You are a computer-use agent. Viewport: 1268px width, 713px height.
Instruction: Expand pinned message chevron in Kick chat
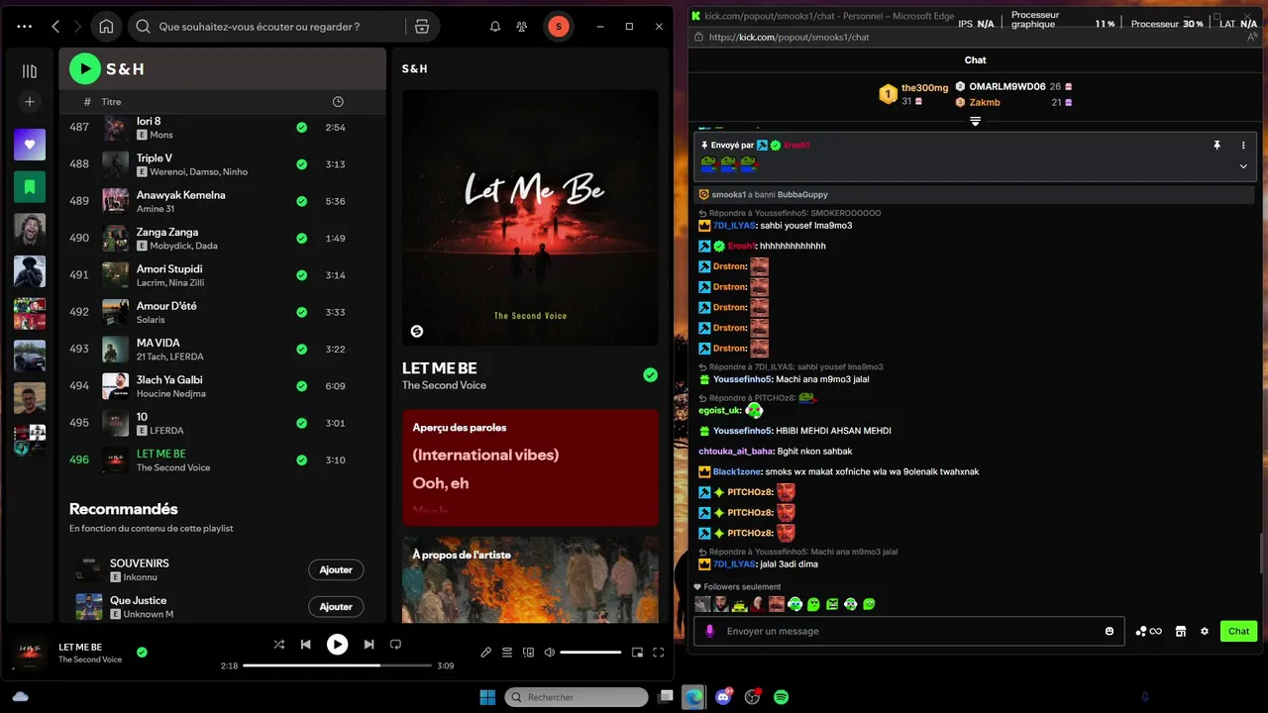click(x=1243, y=166)
